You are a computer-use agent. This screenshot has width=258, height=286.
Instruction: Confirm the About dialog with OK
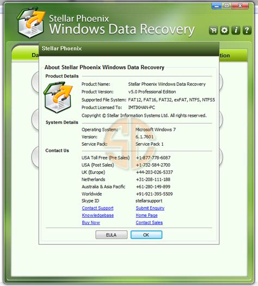point(146,235)
